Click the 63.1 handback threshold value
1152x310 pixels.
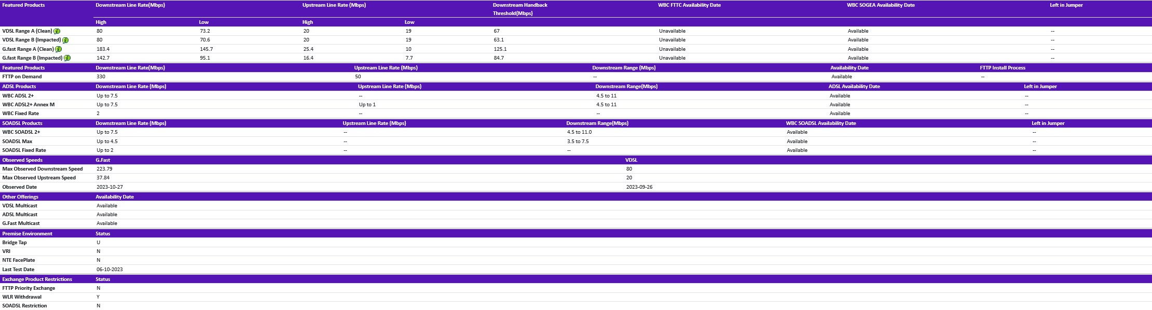(x=499, y=40)
